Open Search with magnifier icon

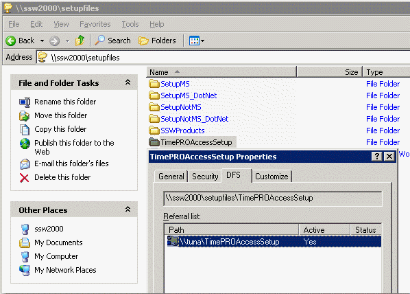point(112,41)
